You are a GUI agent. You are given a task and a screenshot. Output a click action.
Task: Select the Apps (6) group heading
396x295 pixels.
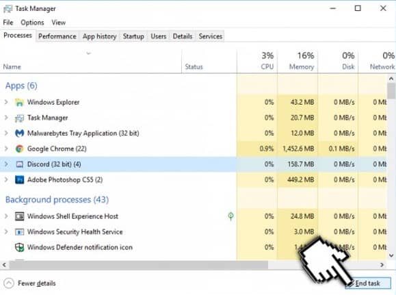tap(21, 86)
